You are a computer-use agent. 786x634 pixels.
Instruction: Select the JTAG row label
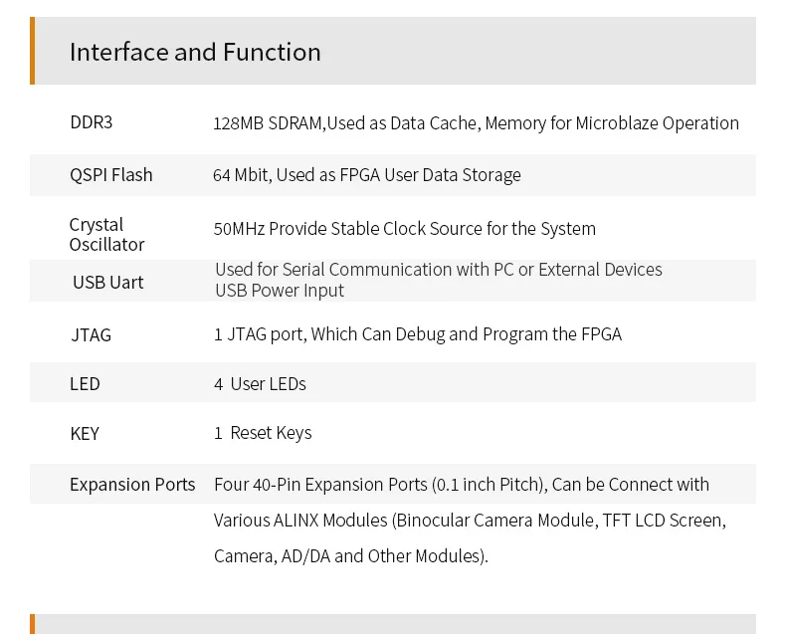click(91, 335)
